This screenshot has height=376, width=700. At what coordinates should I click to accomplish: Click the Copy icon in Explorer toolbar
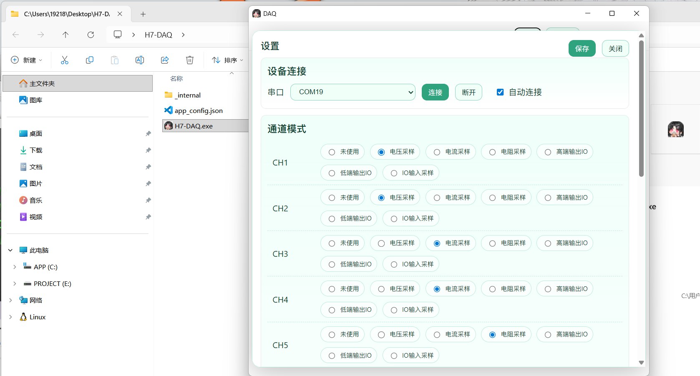(89, 60)
